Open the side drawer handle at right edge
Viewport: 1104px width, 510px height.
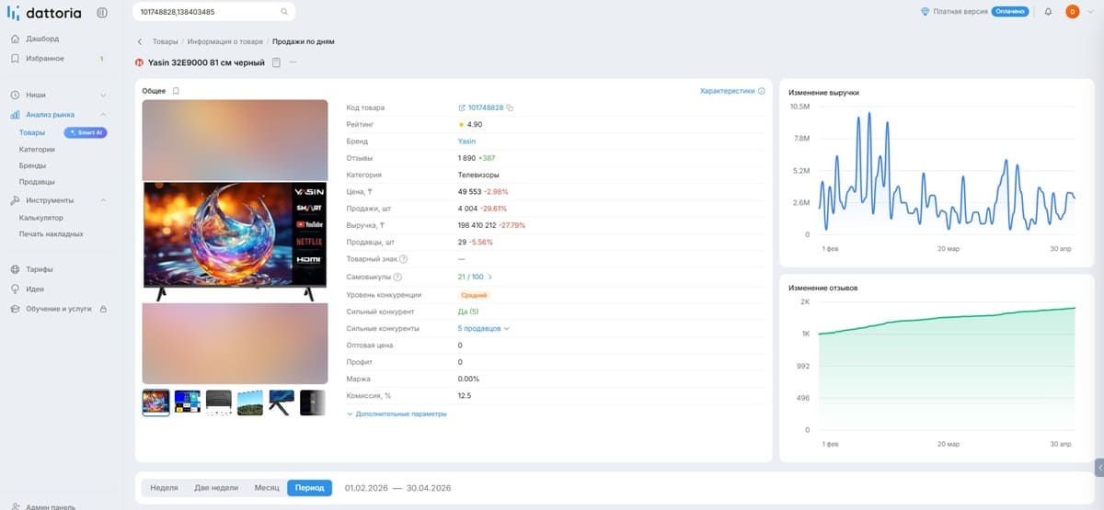(x=1098, y=468)
